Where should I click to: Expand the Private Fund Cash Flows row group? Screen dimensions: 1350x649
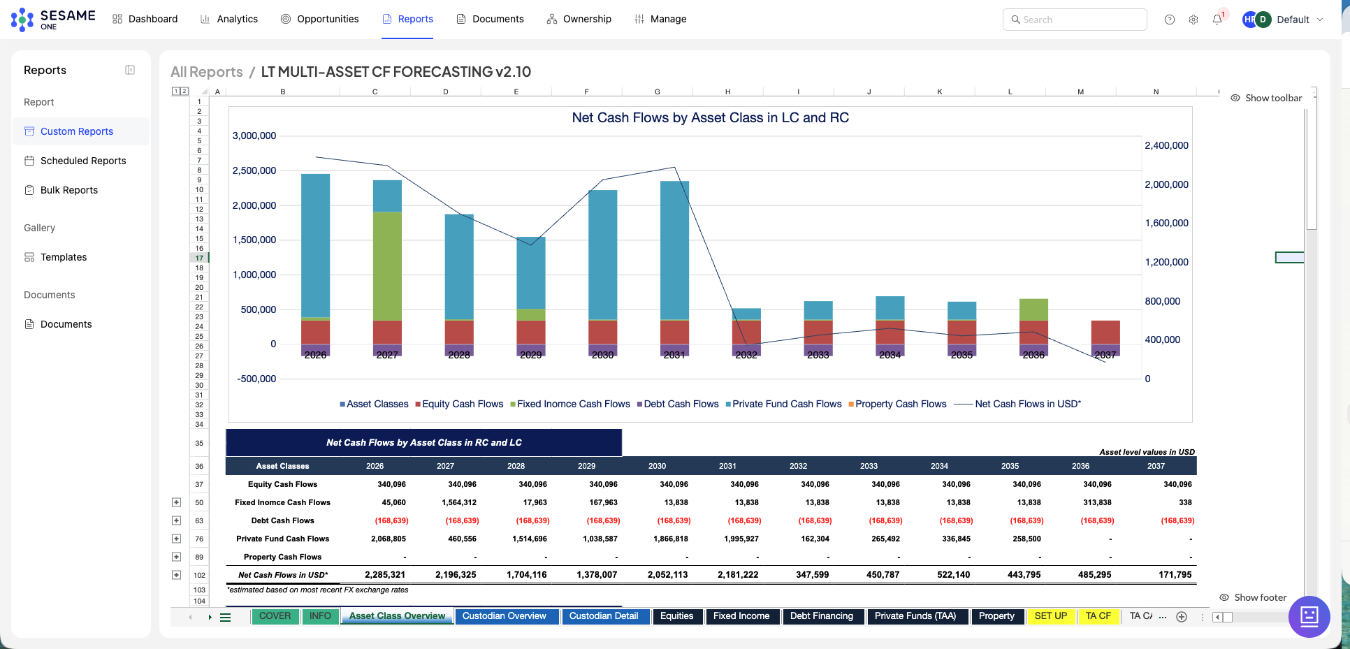176,539
